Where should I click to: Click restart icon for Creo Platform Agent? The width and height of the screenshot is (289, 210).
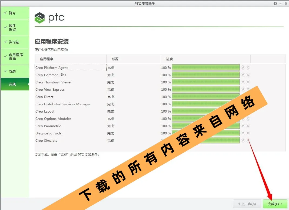[243, 67]
